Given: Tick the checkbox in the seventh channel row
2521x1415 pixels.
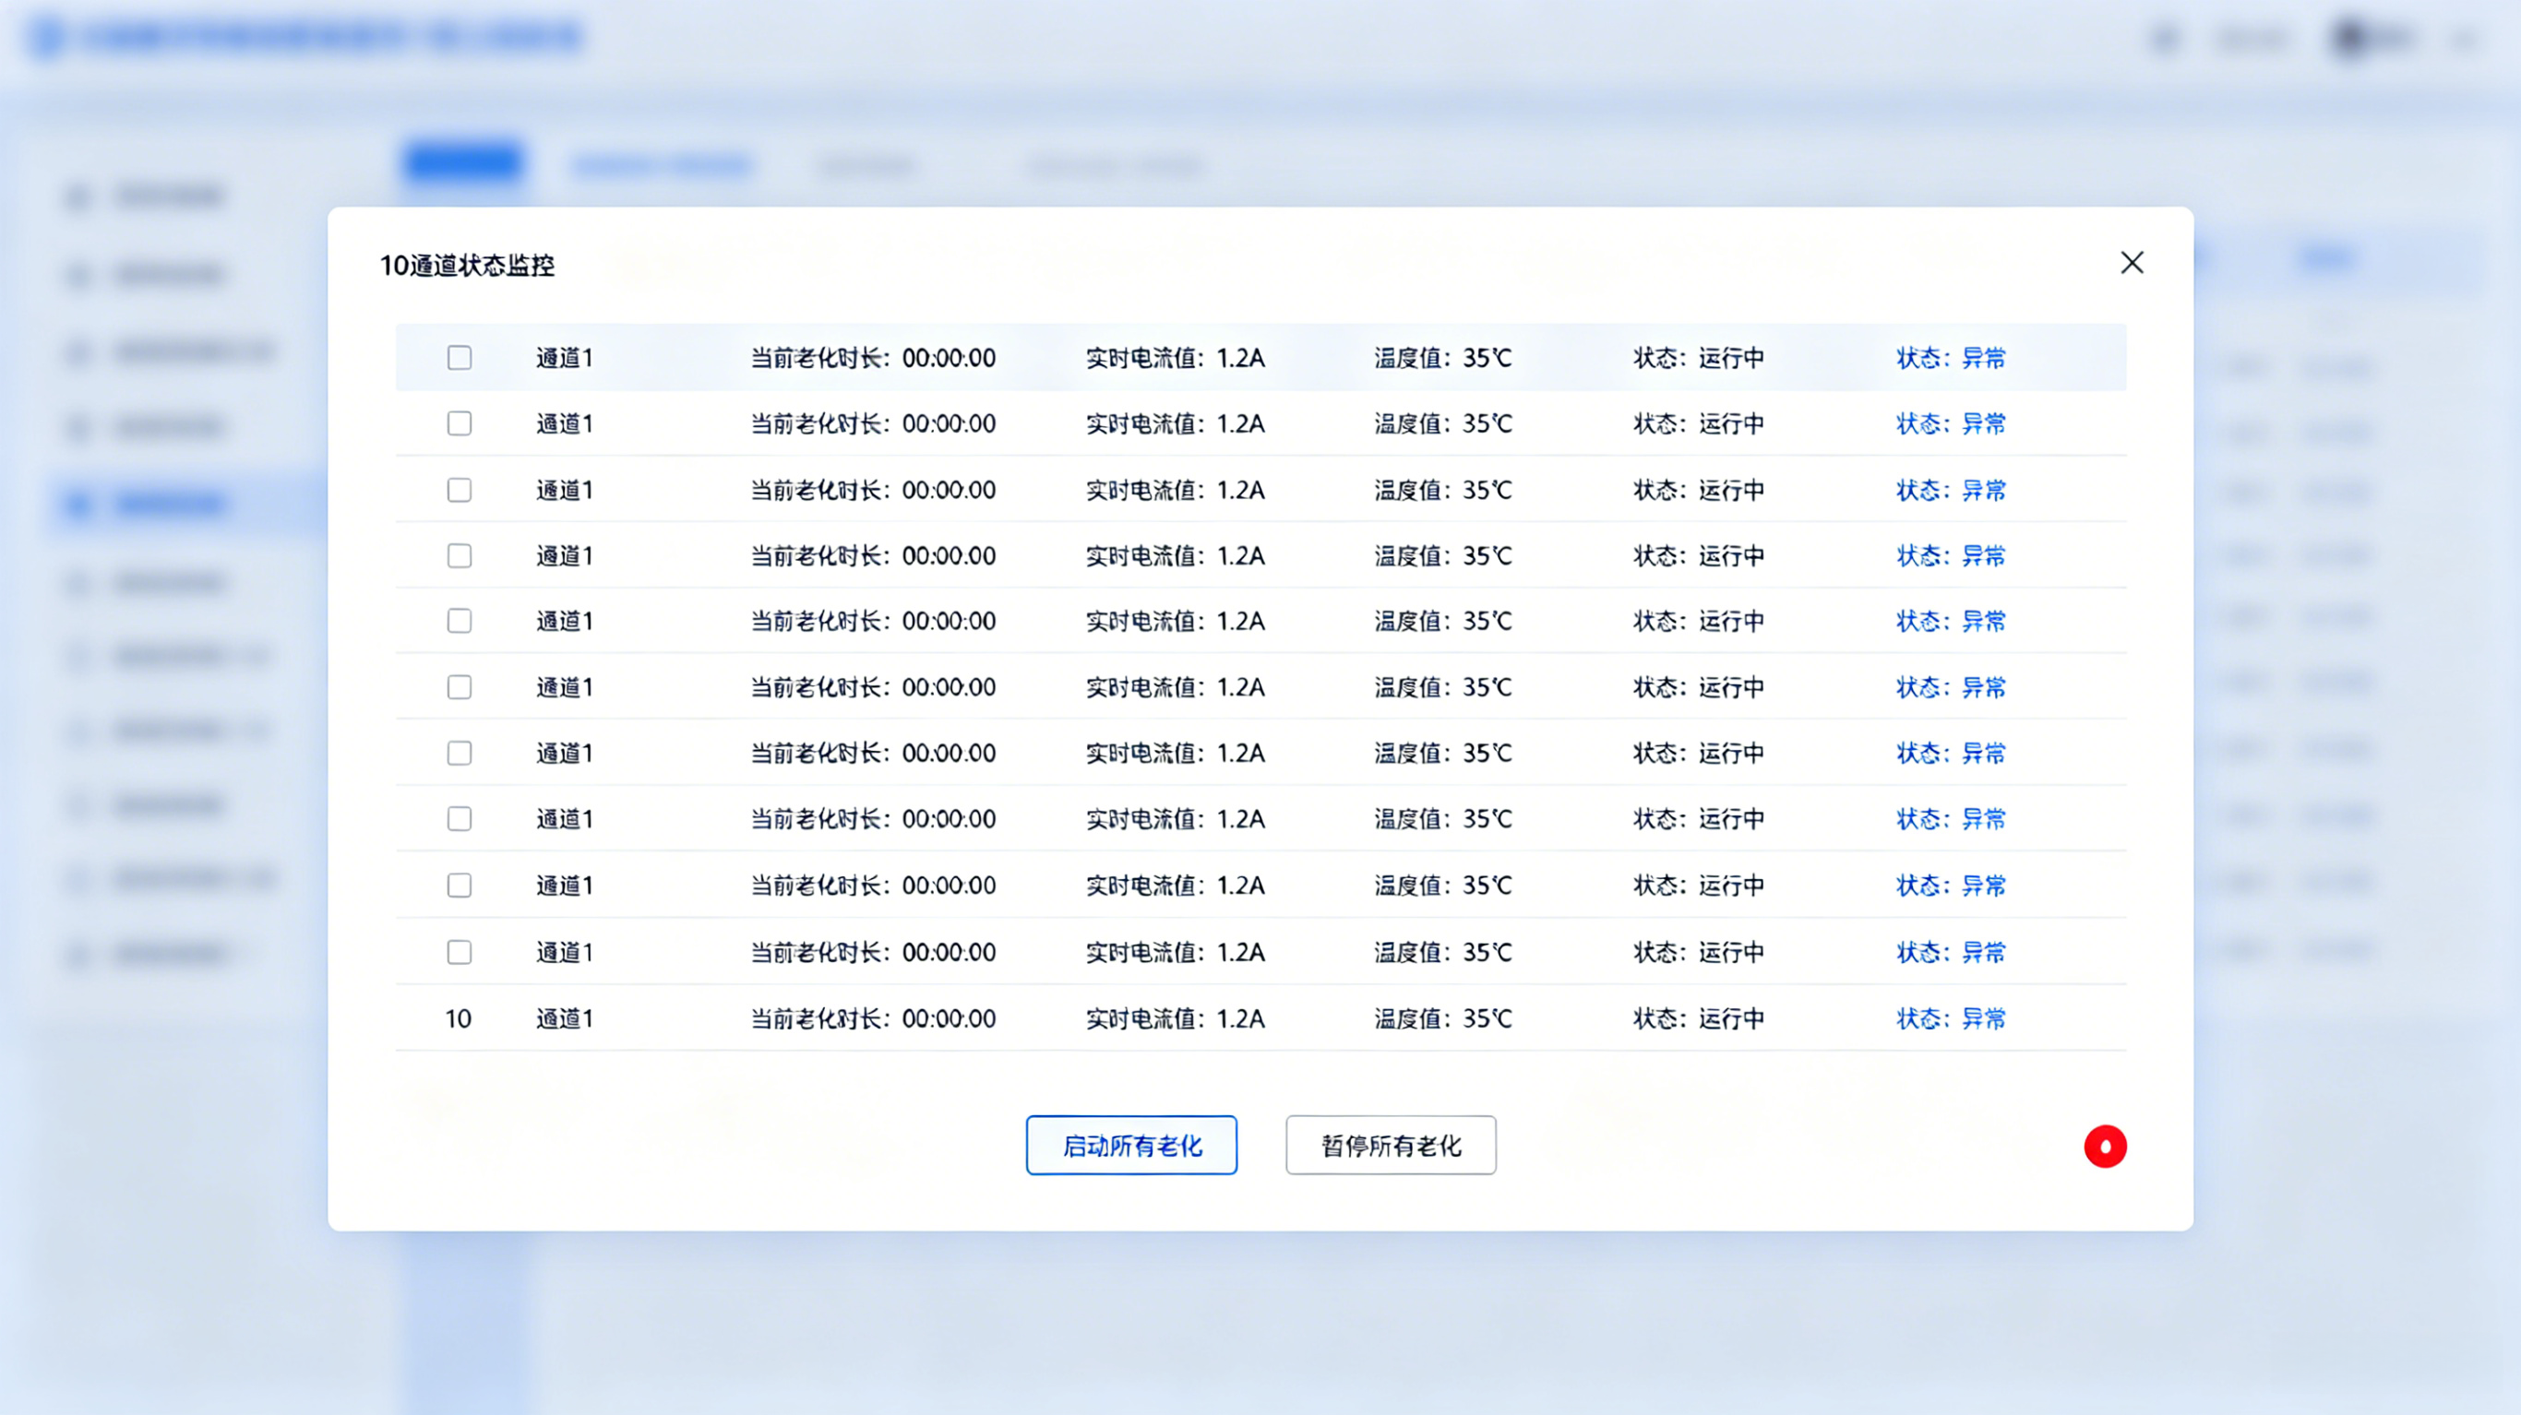Looking at the screenshot, I should 459,754.
